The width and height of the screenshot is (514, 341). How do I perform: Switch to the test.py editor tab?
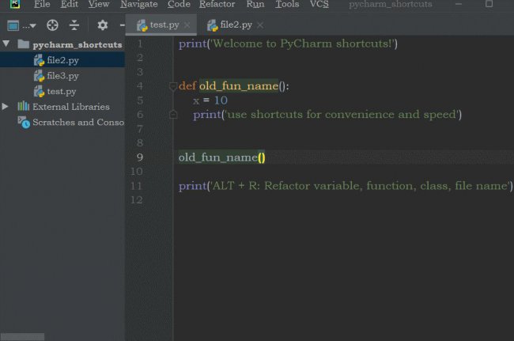(161, 25)
